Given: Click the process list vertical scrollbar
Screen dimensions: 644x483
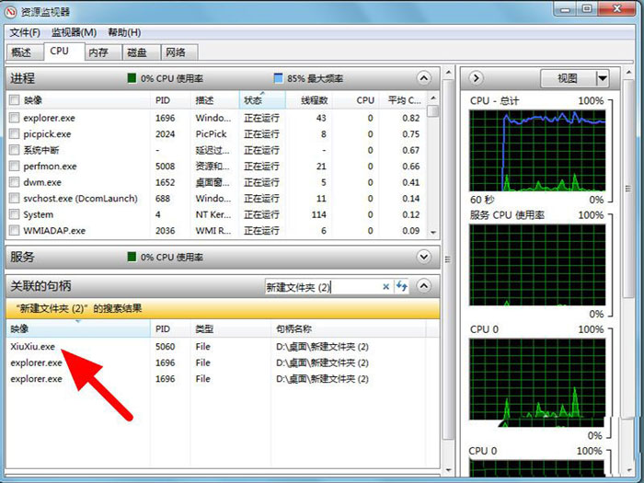Looking at the screenshot, I should [433, 166].
